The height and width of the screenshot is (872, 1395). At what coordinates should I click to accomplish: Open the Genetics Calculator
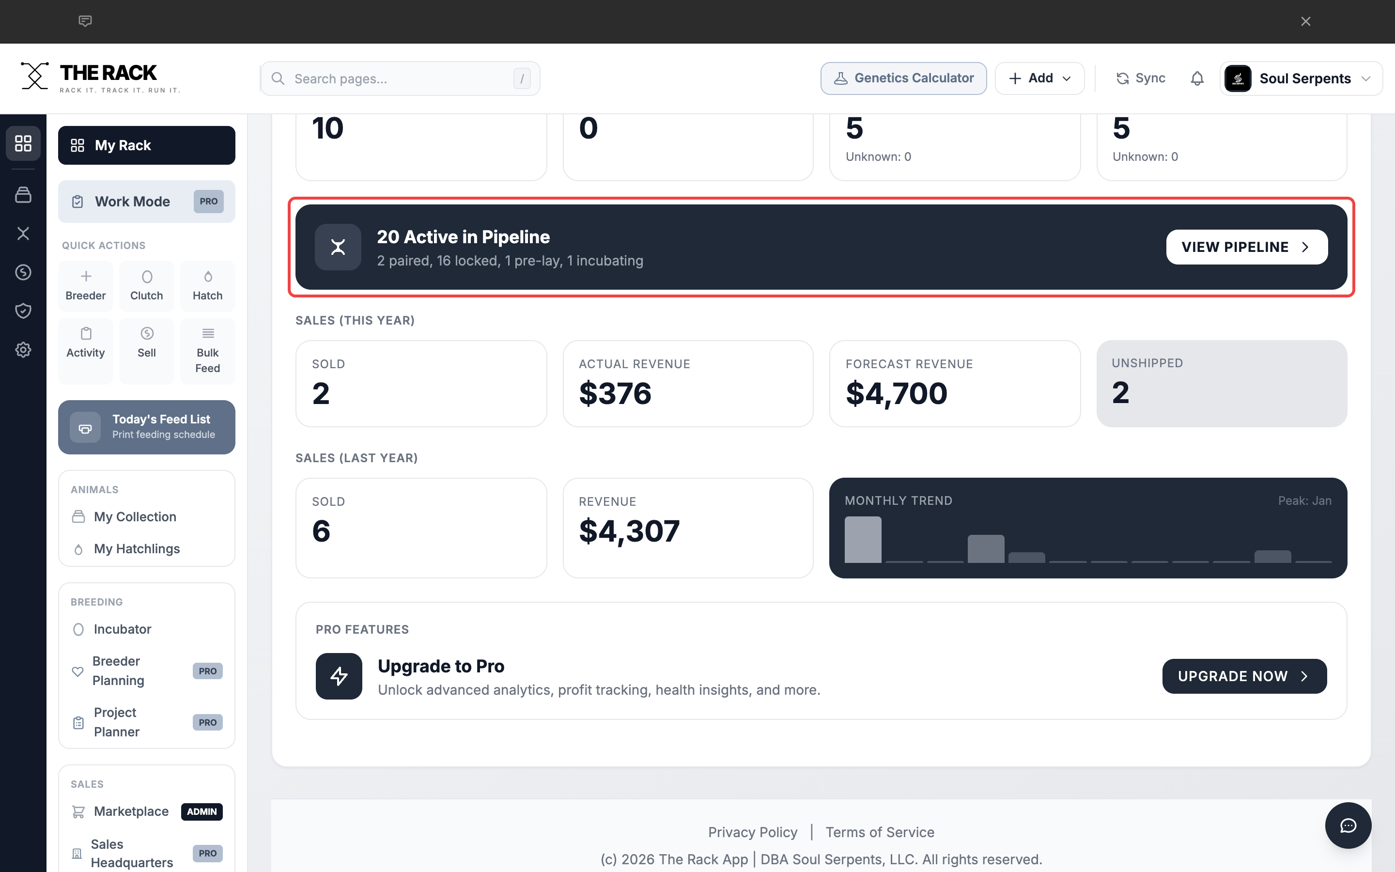(x=903, y=78)
